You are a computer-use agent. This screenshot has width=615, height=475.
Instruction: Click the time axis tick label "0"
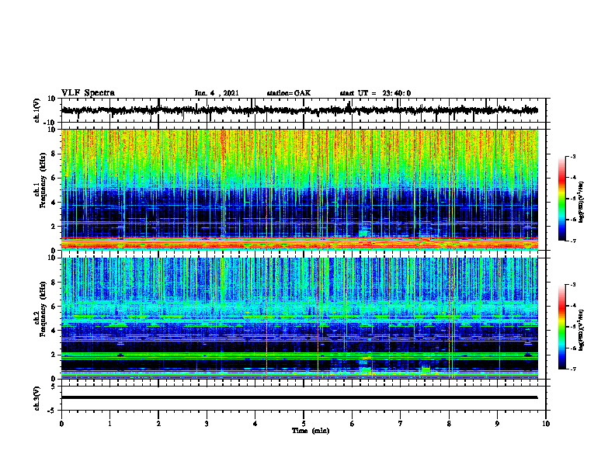click(61, 424)
